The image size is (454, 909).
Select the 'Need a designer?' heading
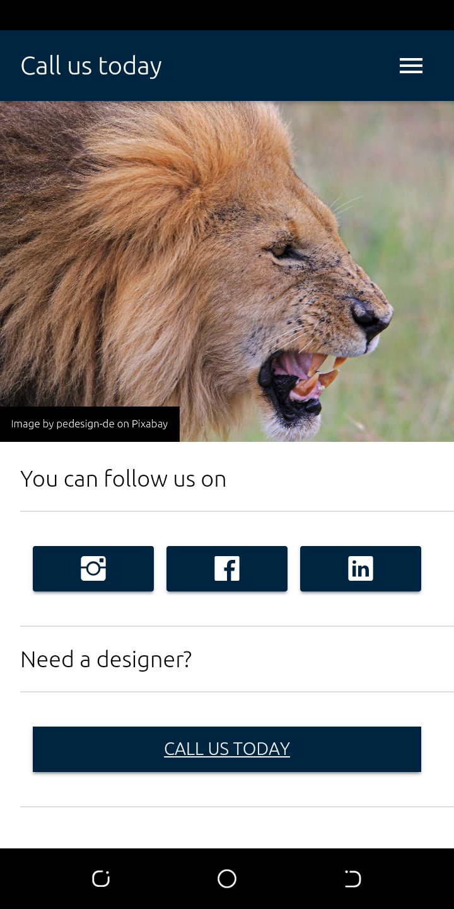[x=106, y=659]
